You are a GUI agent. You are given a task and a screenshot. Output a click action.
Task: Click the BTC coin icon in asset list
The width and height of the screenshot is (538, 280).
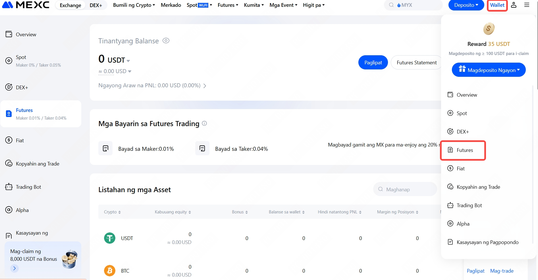pos(110,271)
